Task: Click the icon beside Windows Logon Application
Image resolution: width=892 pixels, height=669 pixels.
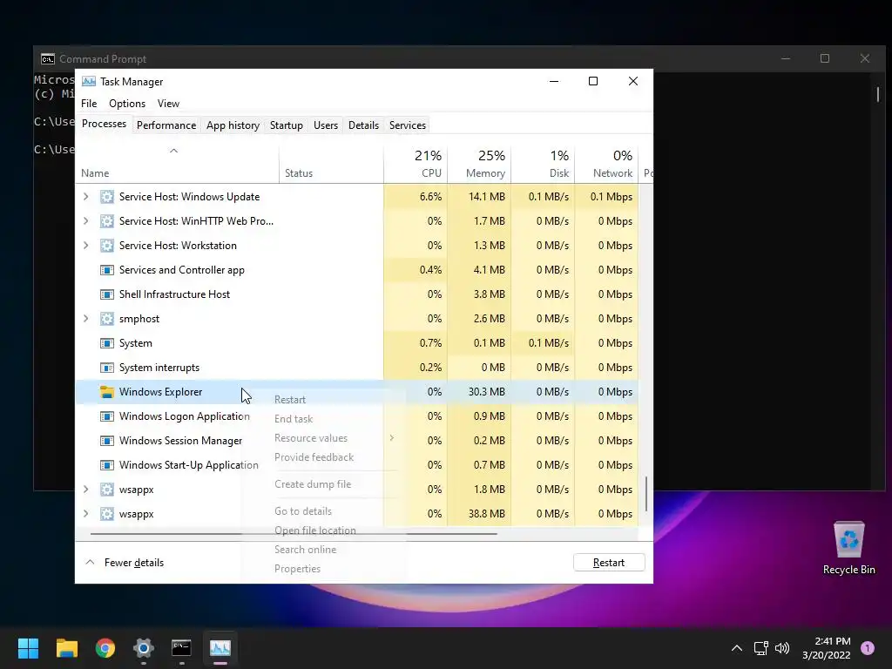Action: pos(107,416)
